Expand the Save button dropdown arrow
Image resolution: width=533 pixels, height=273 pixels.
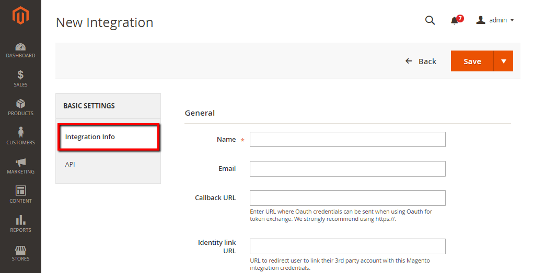[x=503, y=61]
